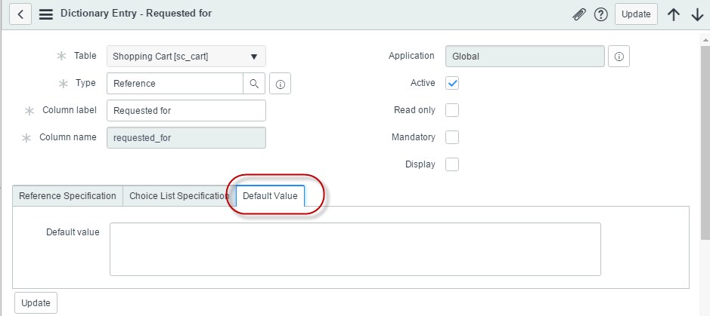Open the Table dropdown Shopping Cart [sc_cart]
Image resolution: width=710 pixels, height=316 pixels.
tap(186, 57)
